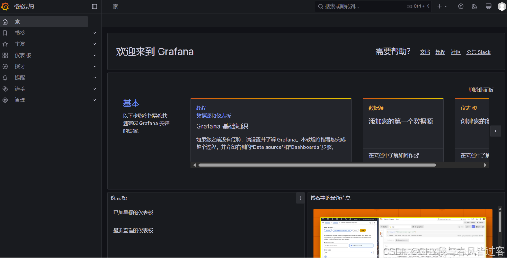This screenshot has width=507, height=260.
Task: Click the 书签 bookmark icon
Action: (5, 33)
